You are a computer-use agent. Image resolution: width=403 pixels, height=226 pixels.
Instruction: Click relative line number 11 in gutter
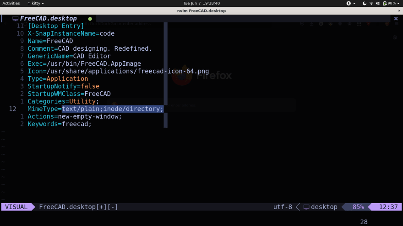point(20,26)
